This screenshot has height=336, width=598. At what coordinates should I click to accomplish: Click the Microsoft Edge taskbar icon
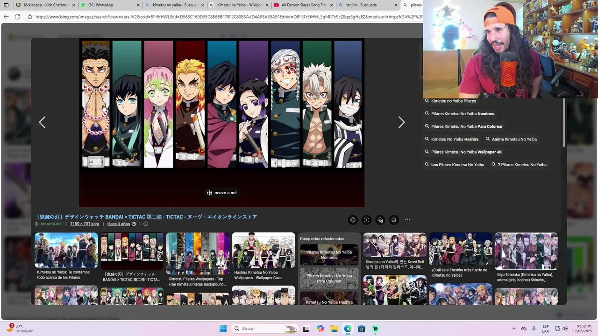coord(348,329)
